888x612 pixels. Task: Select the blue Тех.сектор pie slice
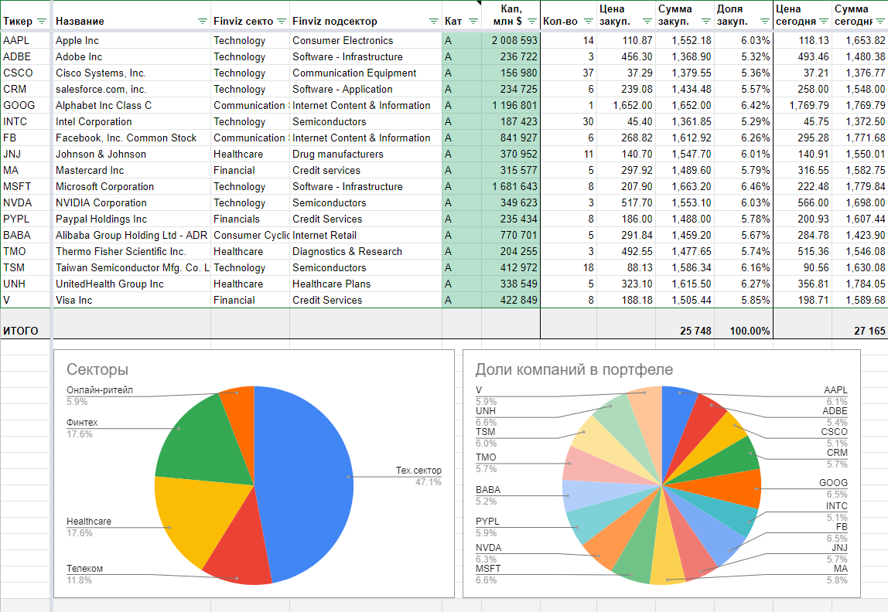point(306,481)
